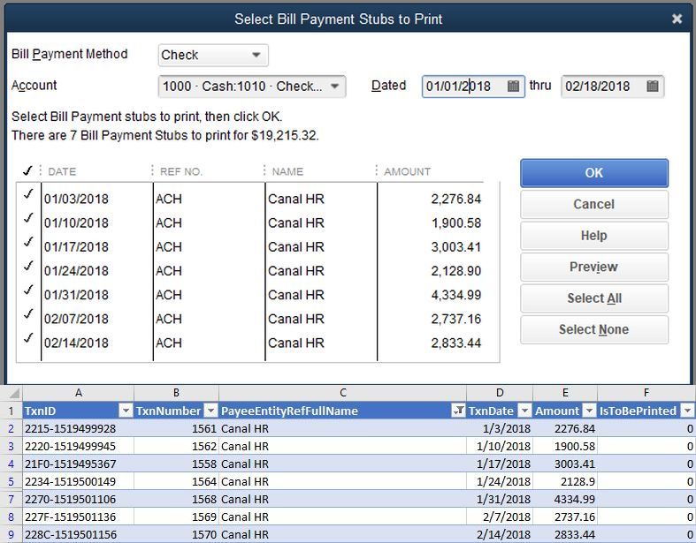696x543 pixels.
Task: Click spreadsheet TxnDate cell 2/7/2018
Action: point(500,517)
